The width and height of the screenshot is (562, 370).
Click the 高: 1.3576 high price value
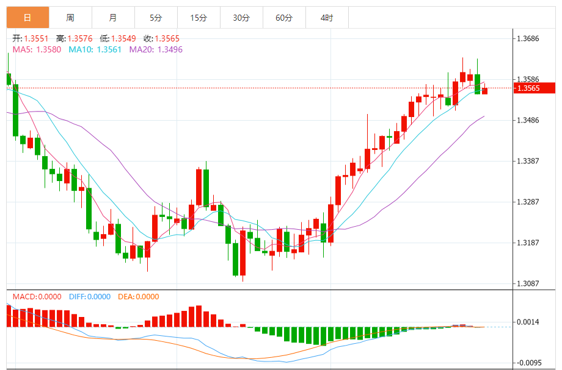(x=74, y=38)
